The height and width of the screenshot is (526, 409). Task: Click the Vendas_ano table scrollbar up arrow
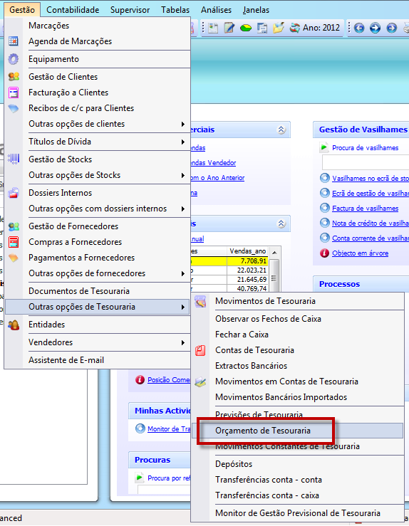coord(274,252)
